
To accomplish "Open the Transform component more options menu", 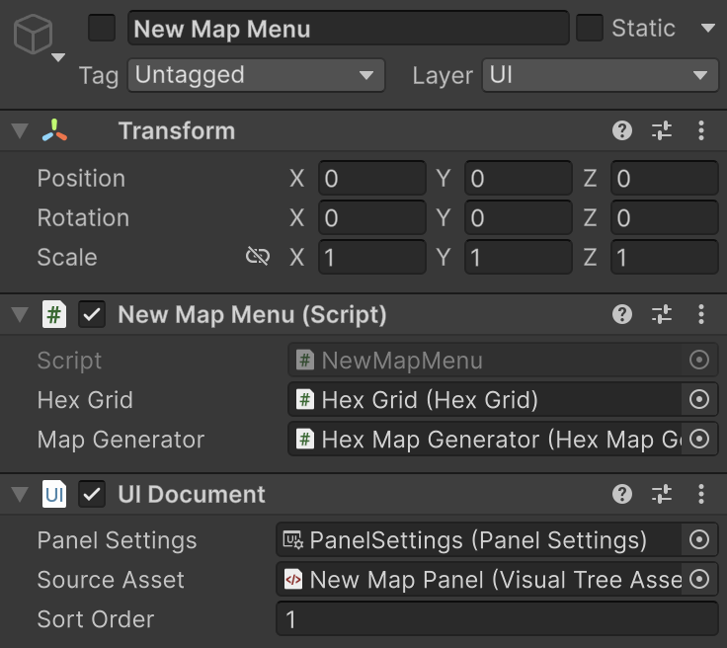I will tap(701, 130).
